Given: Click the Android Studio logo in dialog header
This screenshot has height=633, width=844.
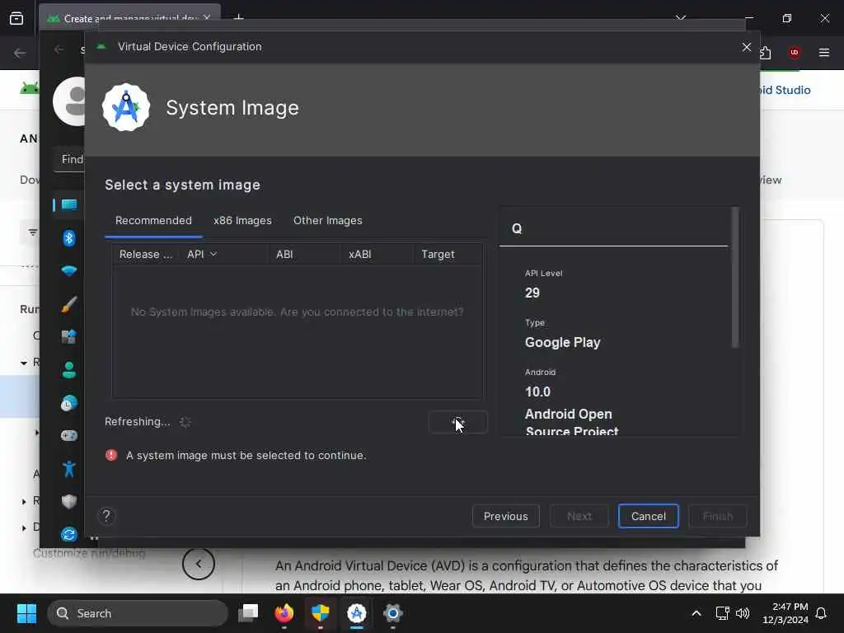Looking at the screenshot, I should coord(126,107).
